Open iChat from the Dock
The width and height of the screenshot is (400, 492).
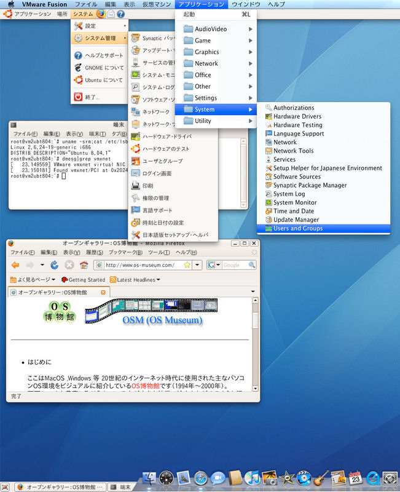218,478
